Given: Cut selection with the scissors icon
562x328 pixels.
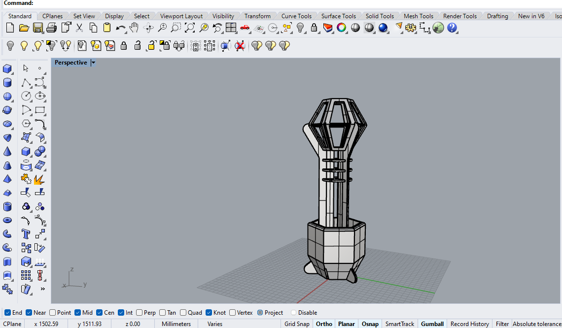Looking at the screenshot, I should (x=79, y=28).
